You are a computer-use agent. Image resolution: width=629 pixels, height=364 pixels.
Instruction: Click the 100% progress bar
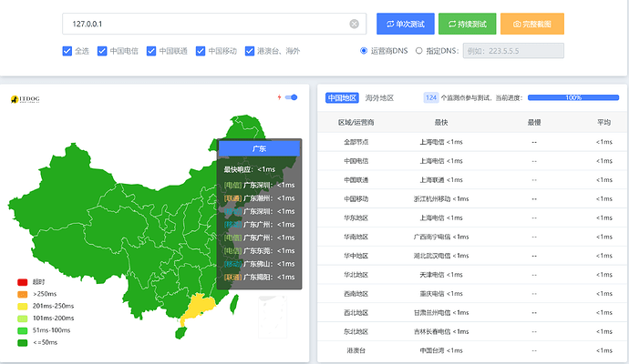coord(573,97)
